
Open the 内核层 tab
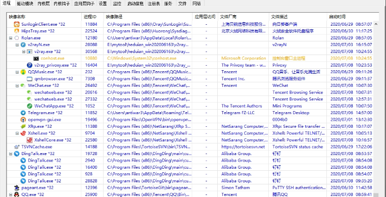pos(43,4)
